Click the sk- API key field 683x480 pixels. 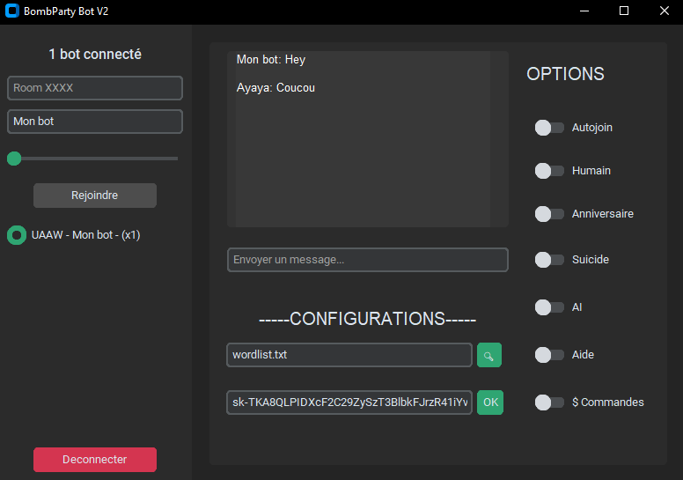click(x=349, y=402)
